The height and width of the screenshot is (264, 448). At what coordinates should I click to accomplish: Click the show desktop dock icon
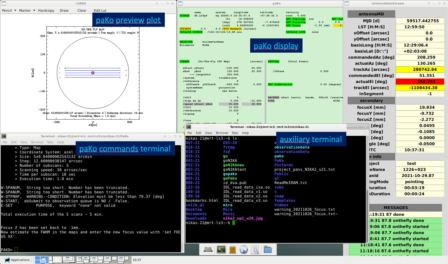tap(208, 250)
